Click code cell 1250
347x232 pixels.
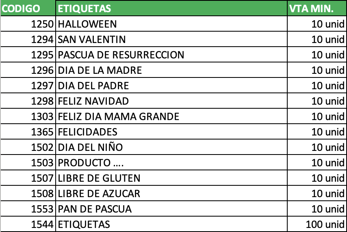pos(28,24)
